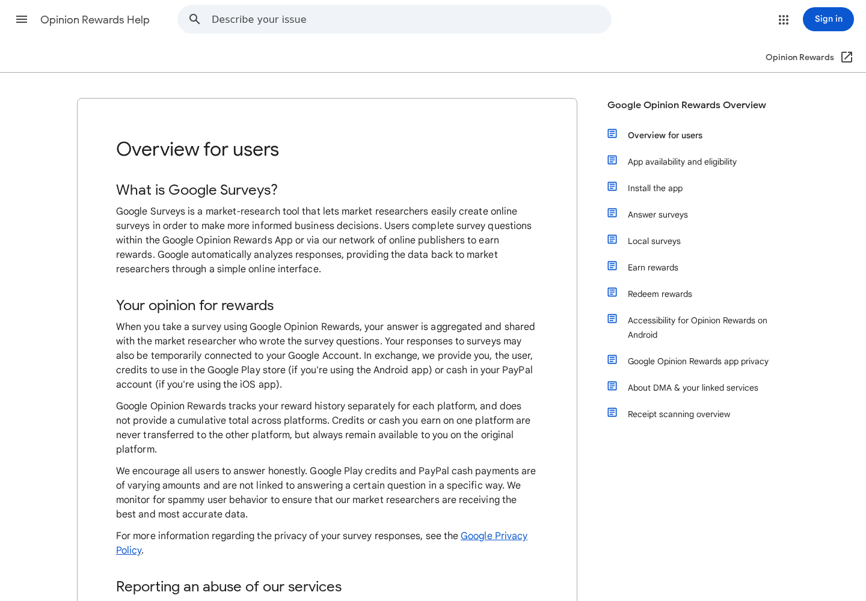866x601 pixels.
Task: Open About DMA & your linked services
Action: pos(693,388)
